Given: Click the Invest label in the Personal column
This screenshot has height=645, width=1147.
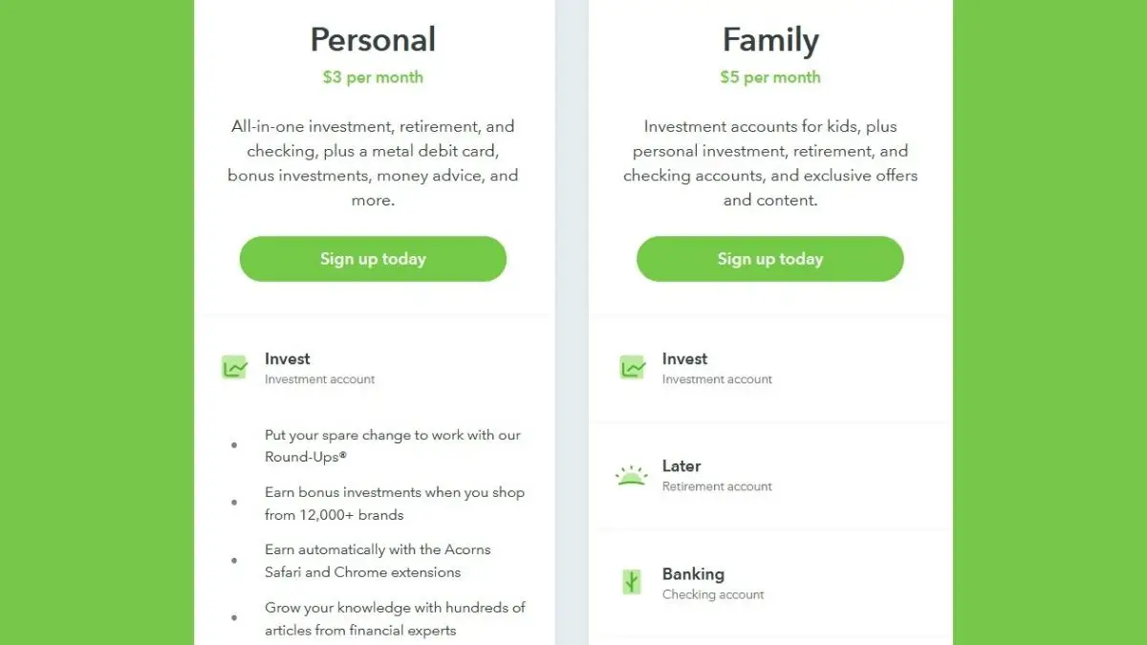Looking at the screenshot, I should click(287, 358).
